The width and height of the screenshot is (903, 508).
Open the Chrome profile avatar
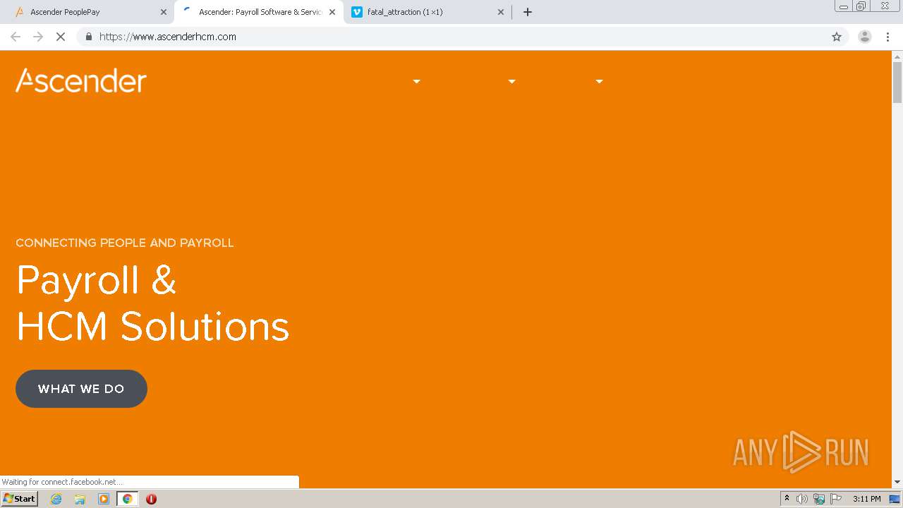click(x=864, y=37)
